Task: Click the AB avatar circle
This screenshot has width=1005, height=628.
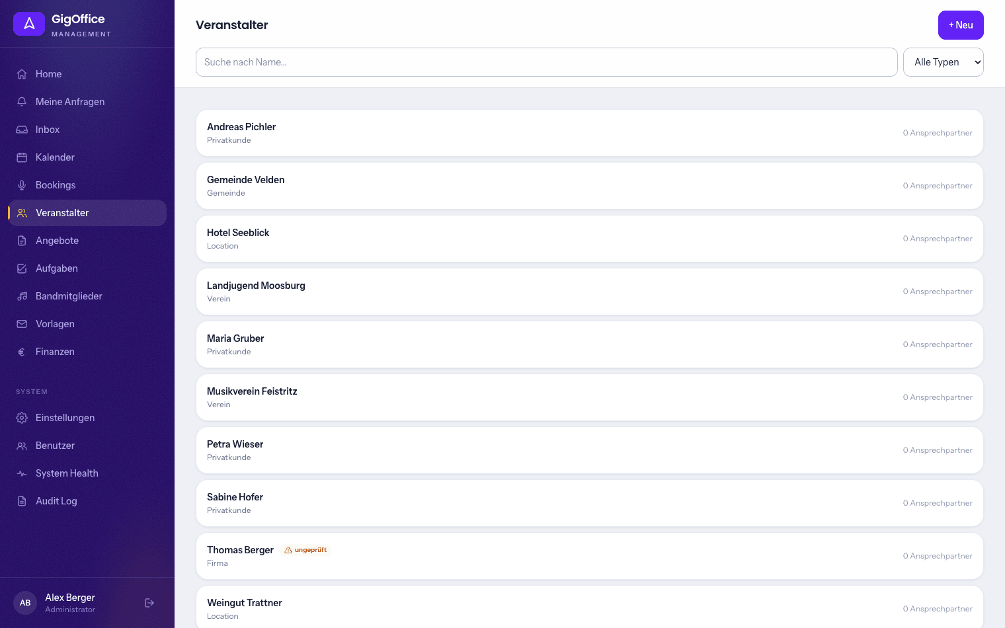Action: coord(25,603)
